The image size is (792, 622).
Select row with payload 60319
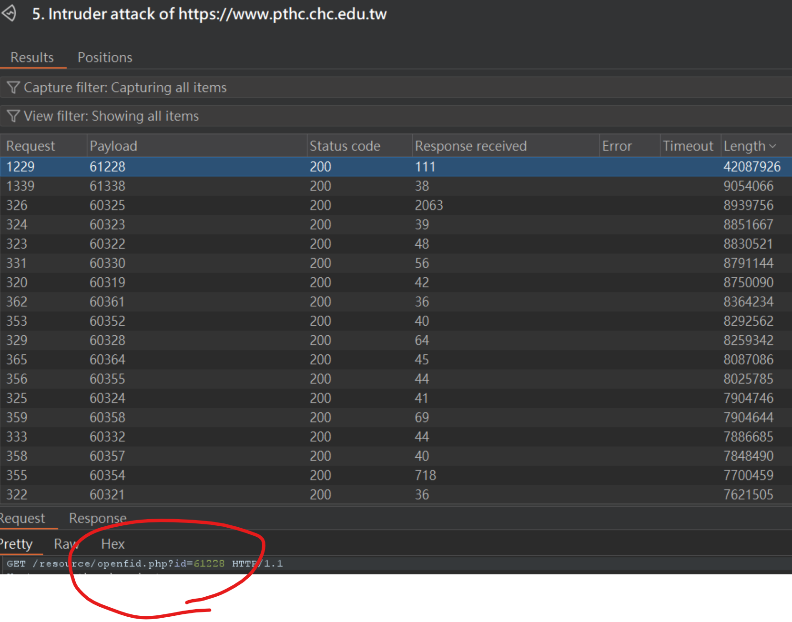click(396, 282)
